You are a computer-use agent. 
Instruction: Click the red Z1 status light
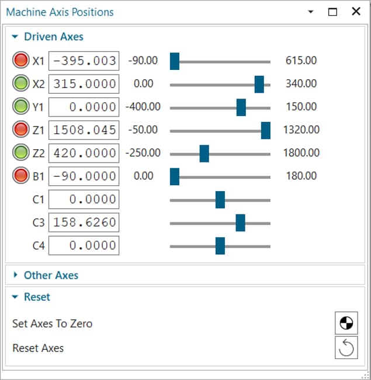20,130
